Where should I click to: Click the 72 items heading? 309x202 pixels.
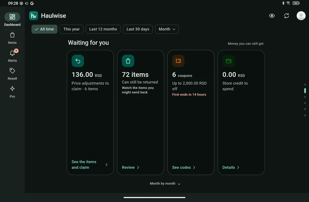tap(135, 75)
